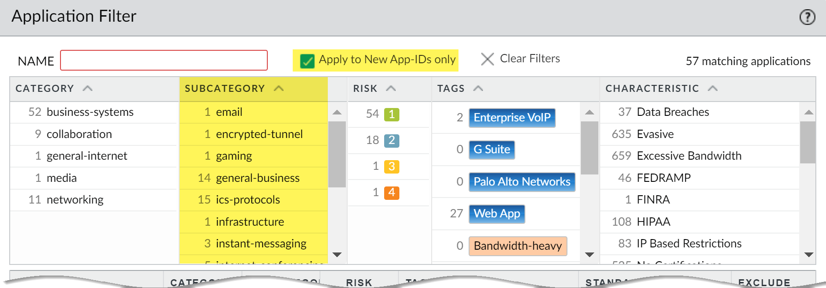Sort the Characteristic column header arrow
This screenshot has height=288, width=826.
[x=712, y=89]
